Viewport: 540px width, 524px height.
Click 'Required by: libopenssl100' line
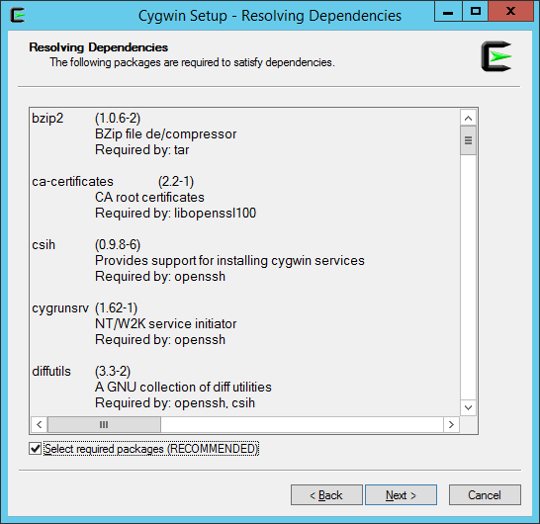[x=176, y=214]
